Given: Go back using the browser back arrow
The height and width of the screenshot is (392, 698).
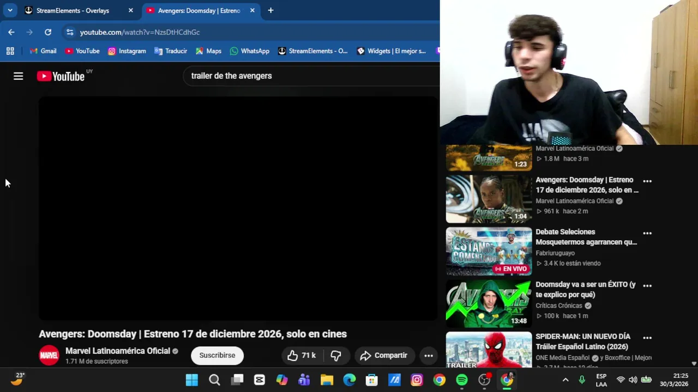Looking at the screenshot, I should (11, 32).
